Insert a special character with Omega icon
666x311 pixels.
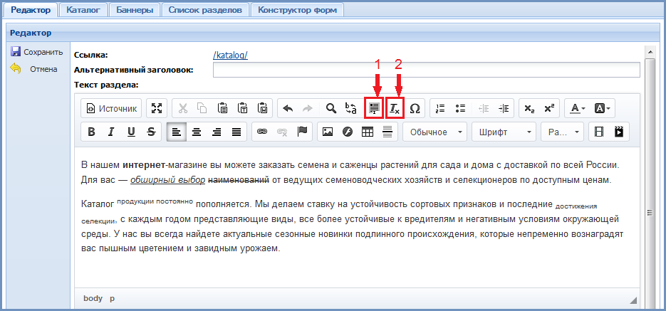click(x=415, y=108)
